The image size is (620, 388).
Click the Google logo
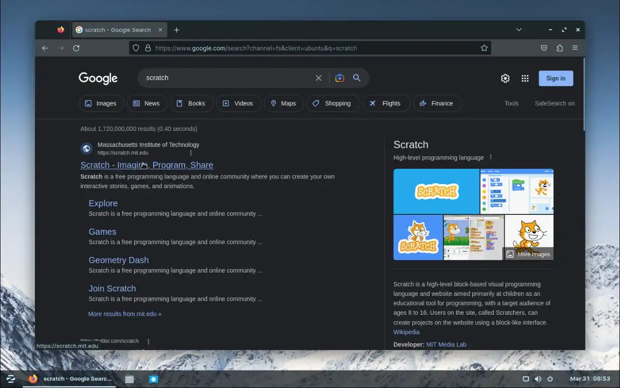tap(98, 78)
